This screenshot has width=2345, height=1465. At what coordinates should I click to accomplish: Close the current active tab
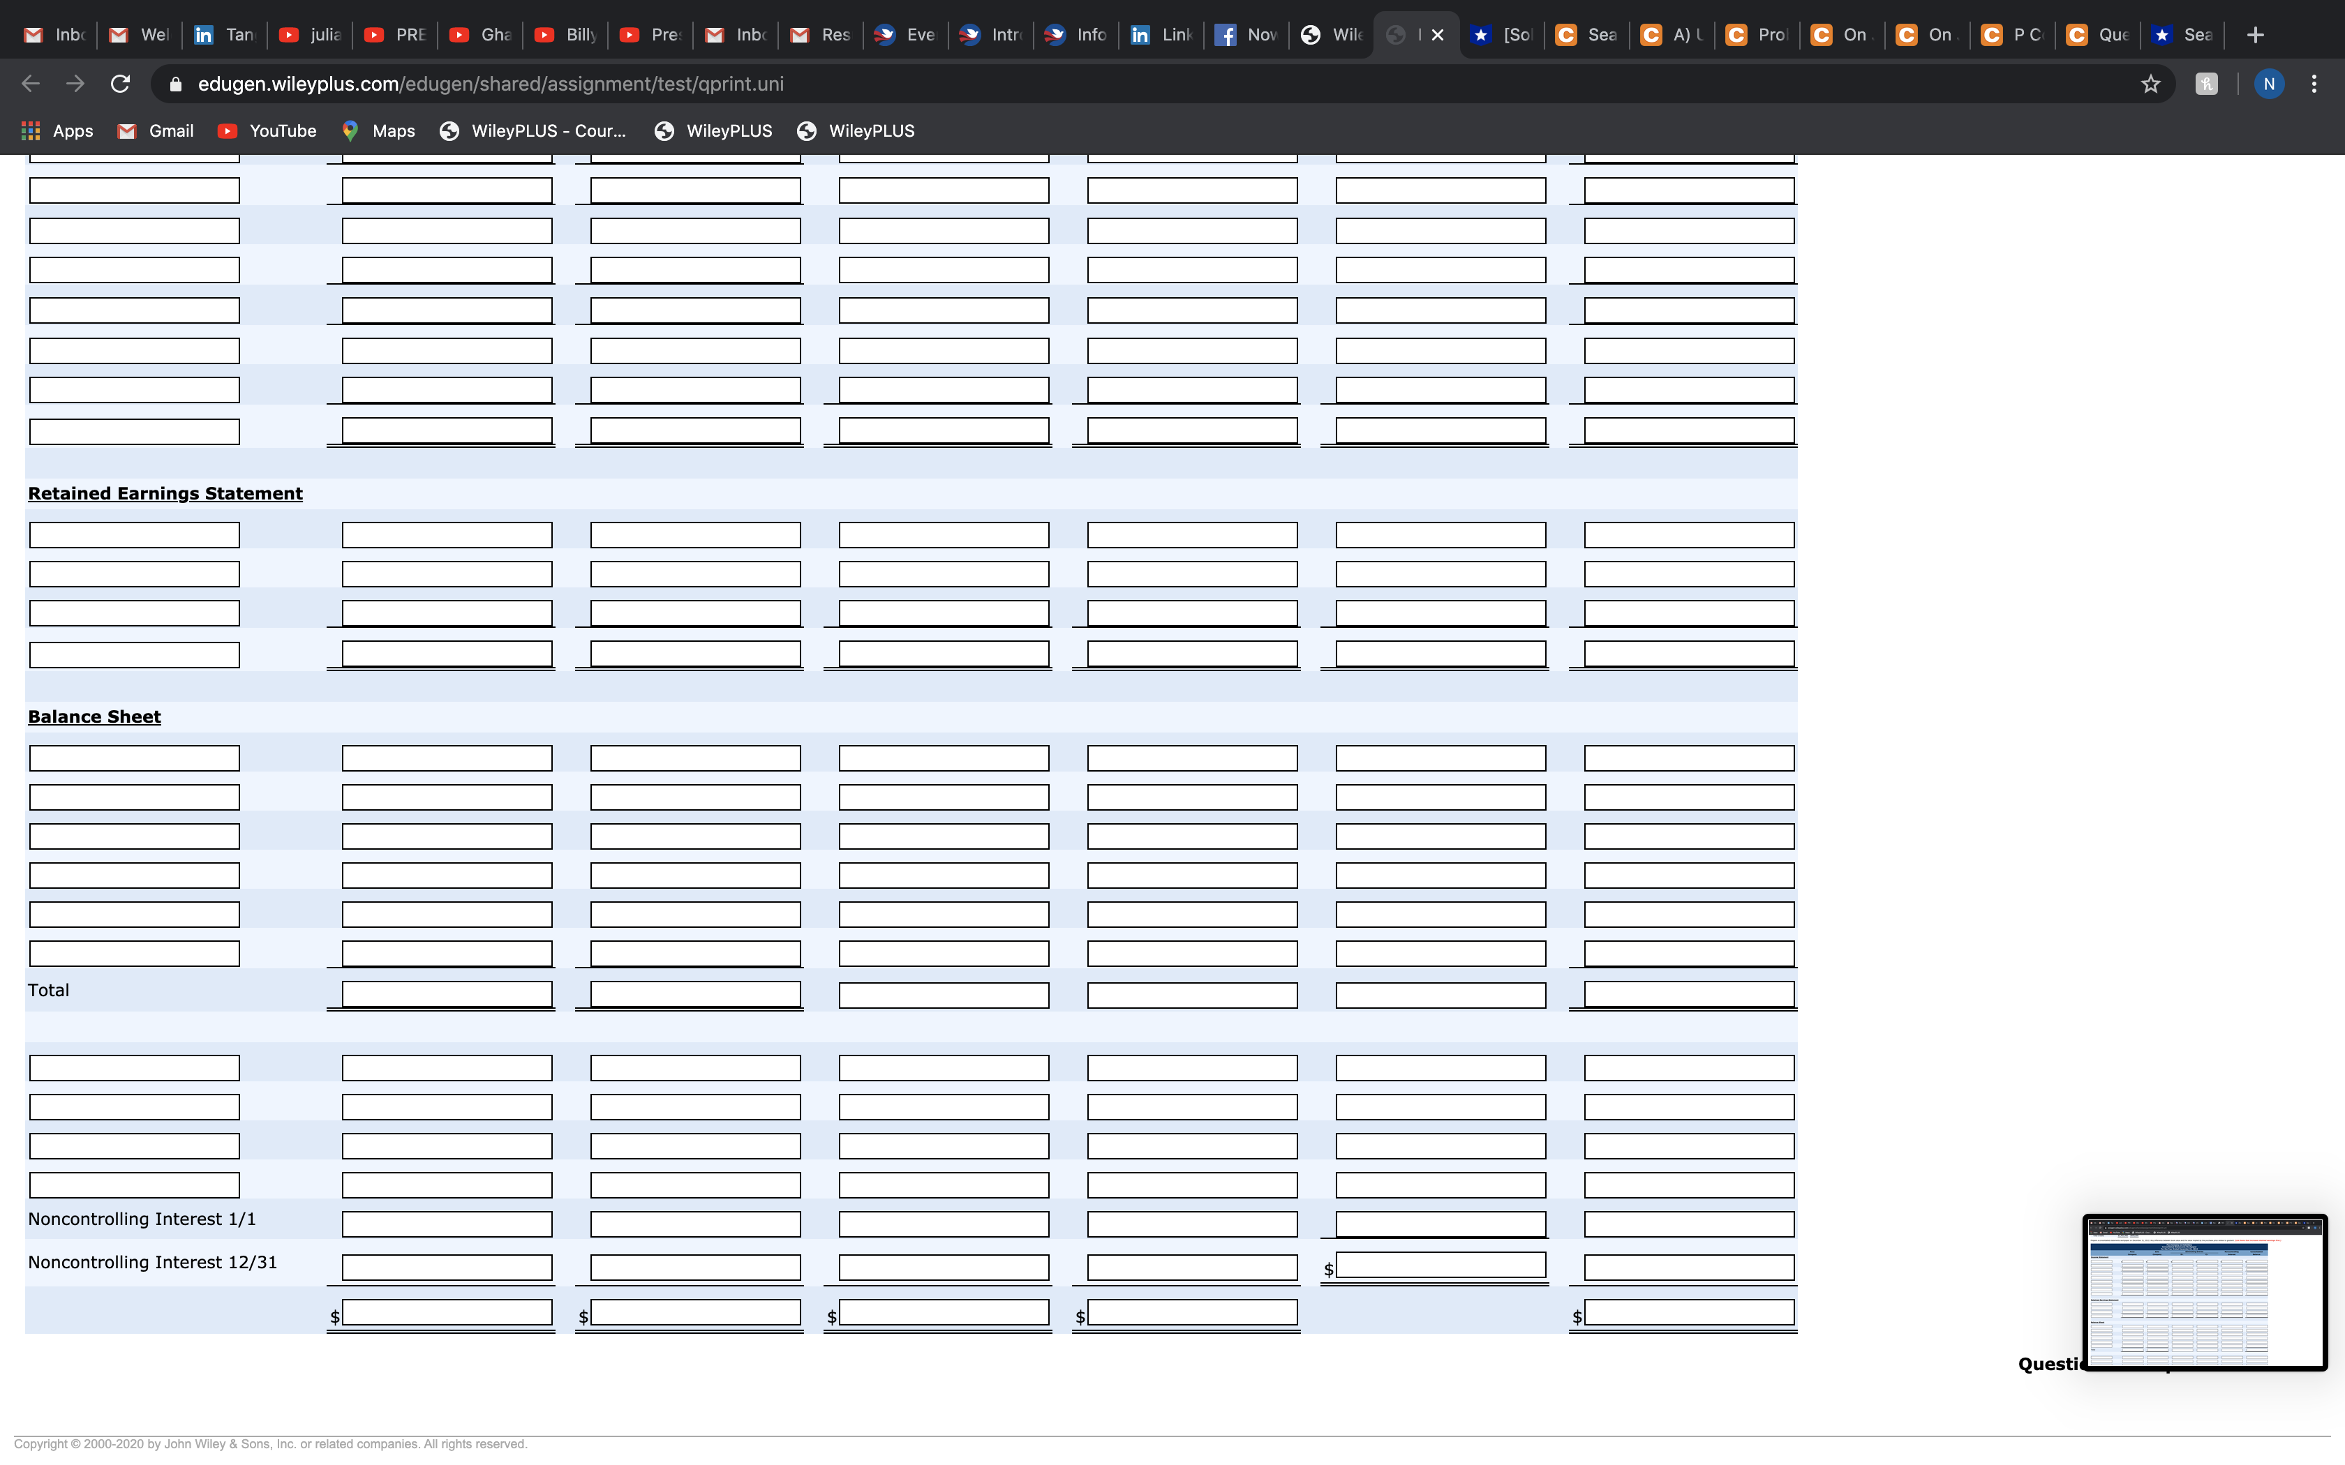[x=1438, y=35]
